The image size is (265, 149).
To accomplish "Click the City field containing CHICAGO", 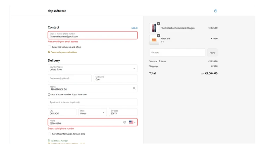I will (62, 112).
